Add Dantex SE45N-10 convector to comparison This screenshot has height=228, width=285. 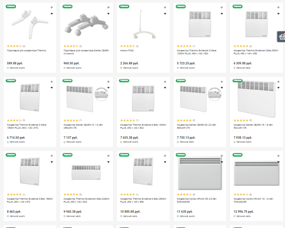point(108,82)
